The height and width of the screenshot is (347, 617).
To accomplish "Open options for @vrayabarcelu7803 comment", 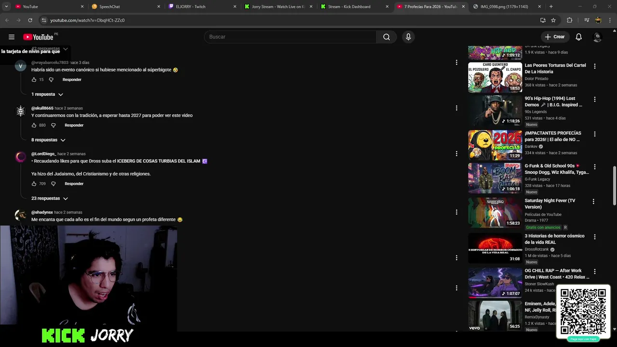I will (456, 63).
